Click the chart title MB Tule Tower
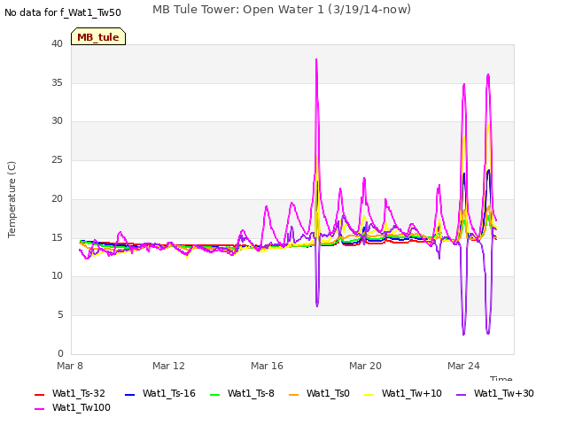This screenshot has height=425, width=567. pyautogui.click(x=282, y=10)
